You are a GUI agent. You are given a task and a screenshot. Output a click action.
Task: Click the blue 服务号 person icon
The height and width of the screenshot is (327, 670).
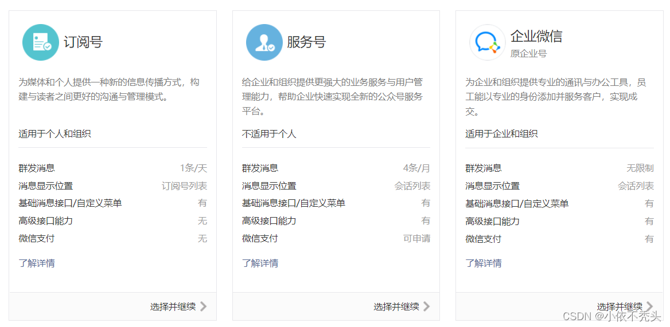point(264,42)
